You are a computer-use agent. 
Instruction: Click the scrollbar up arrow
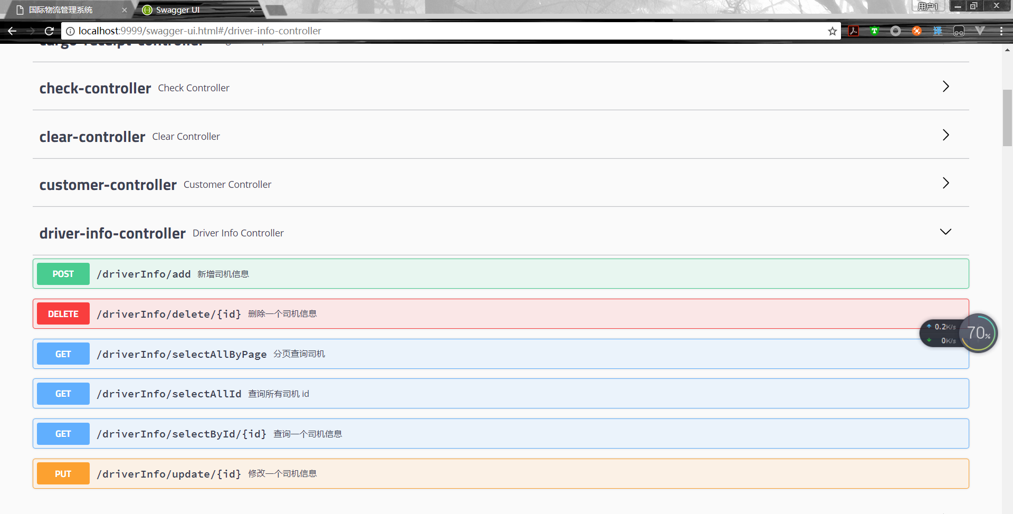point(1007,50)
